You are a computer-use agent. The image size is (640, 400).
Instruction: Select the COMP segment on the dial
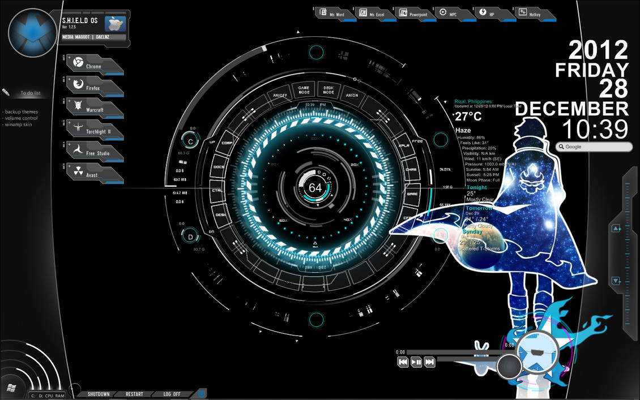pyautogui.click(x=227, y=143)
